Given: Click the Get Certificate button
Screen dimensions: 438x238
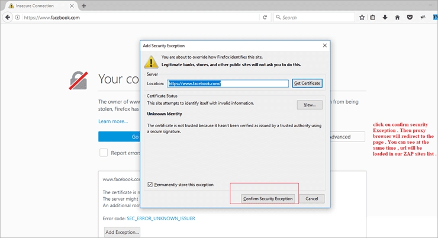Looking at the screenshot, I should point(307,83).
